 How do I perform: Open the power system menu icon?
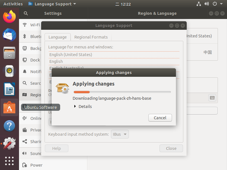point(215,4)
